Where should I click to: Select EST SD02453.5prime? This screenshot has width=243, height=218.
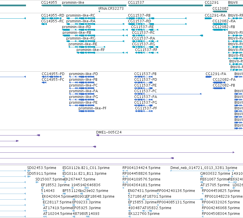(x=29, y=171)
